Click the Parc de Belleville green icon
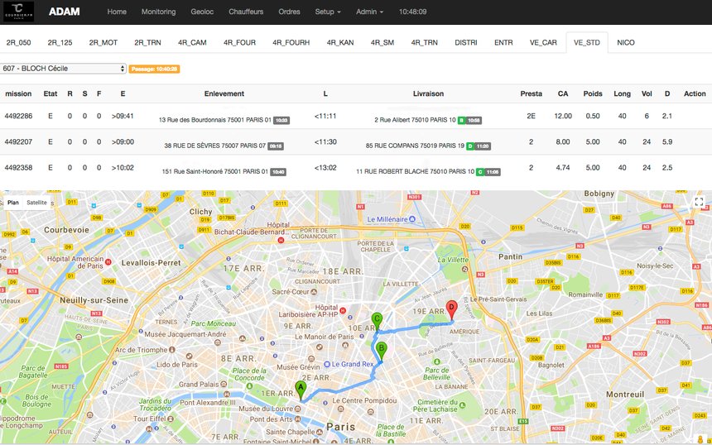712x445 pixels. 437,362
